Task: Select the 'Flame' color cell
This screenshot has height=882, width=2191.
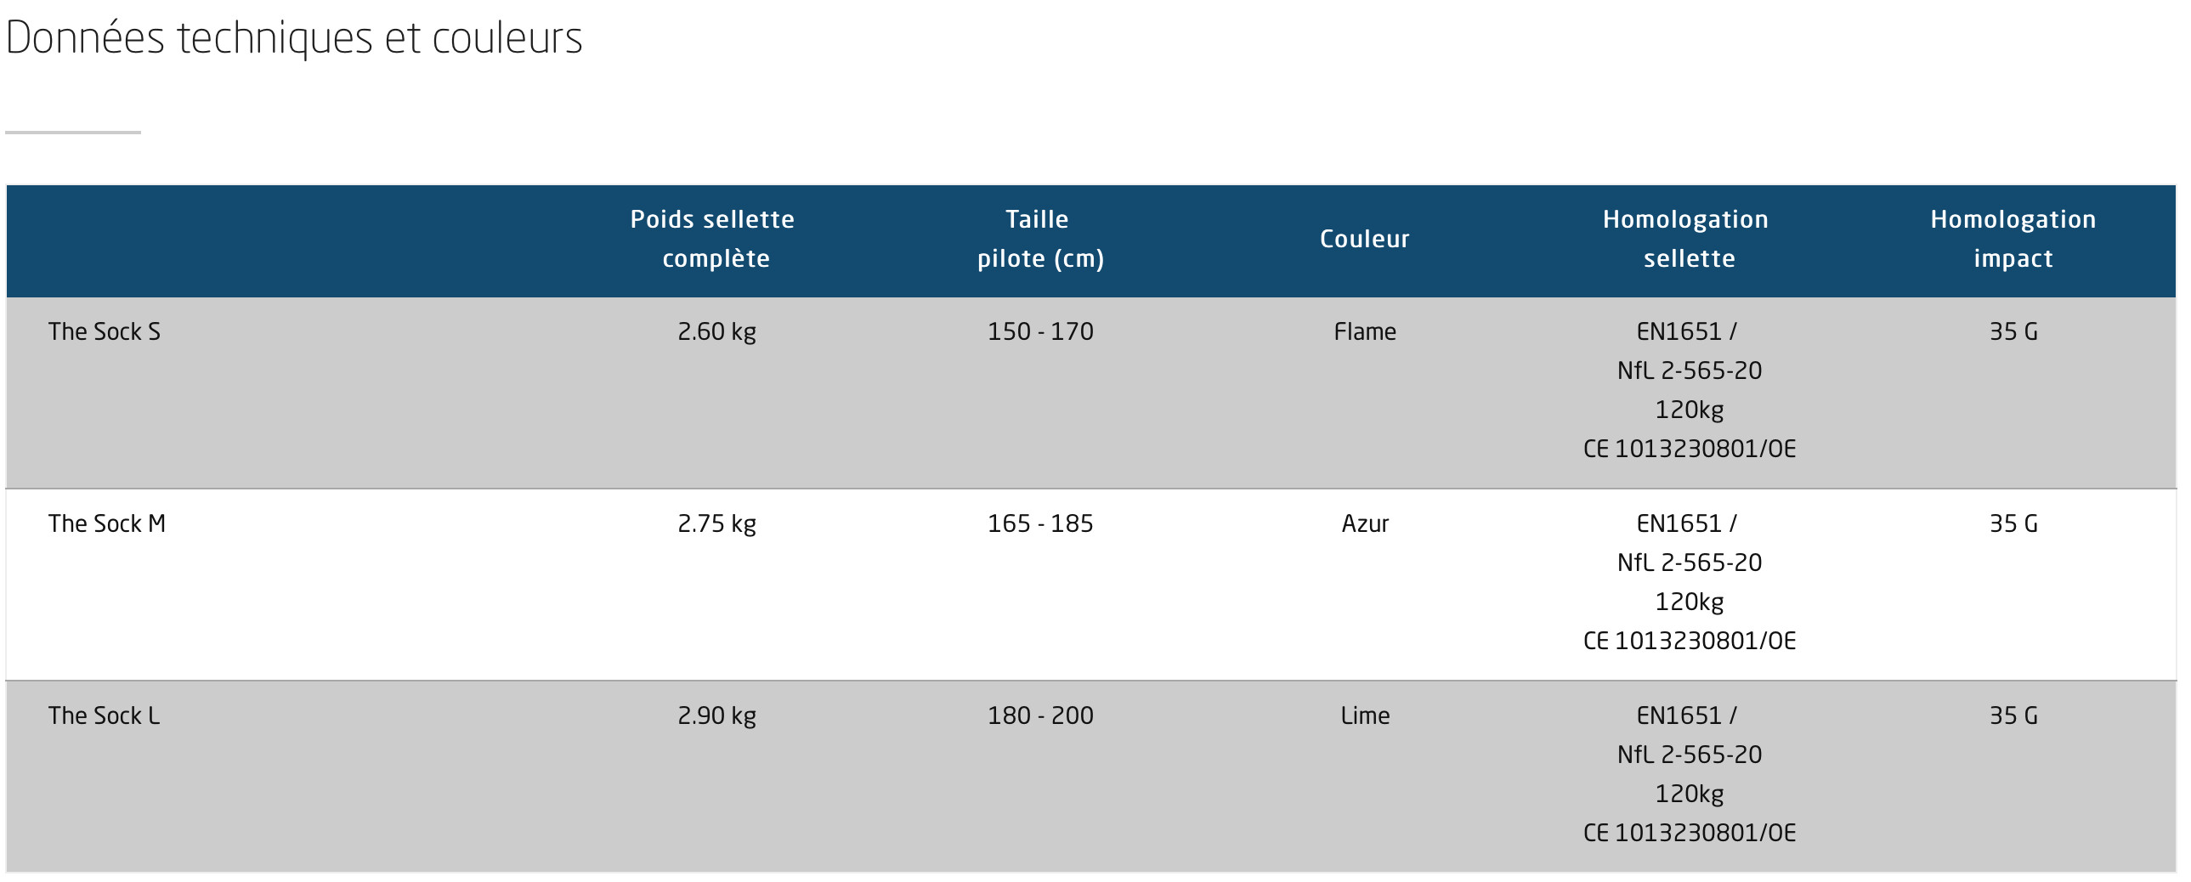Action: [x=1364, y=331]
